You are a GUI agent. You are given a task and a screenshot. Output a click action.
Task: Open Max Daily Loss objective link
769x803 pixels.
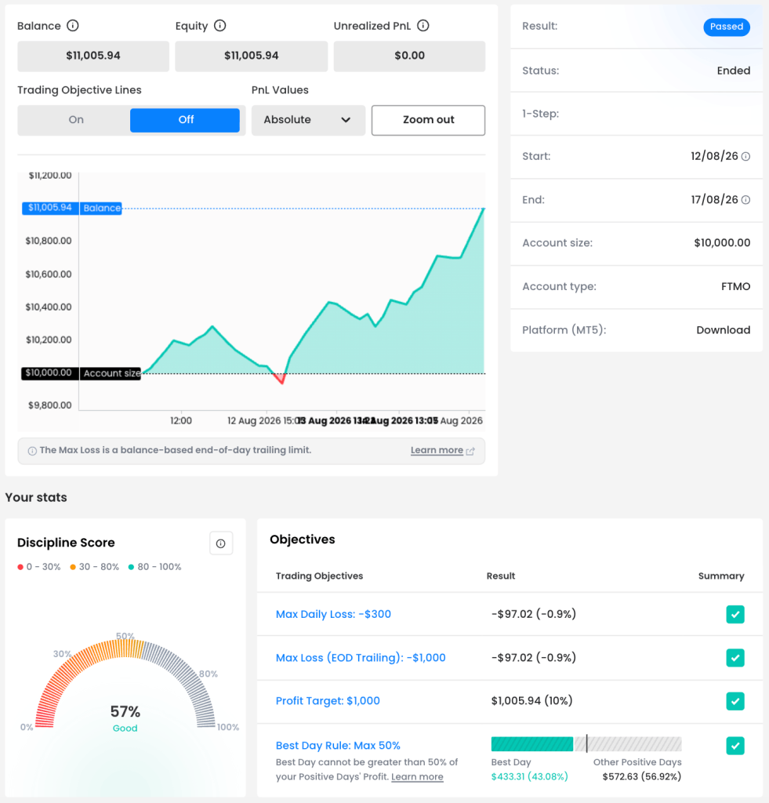pos(333,614)
